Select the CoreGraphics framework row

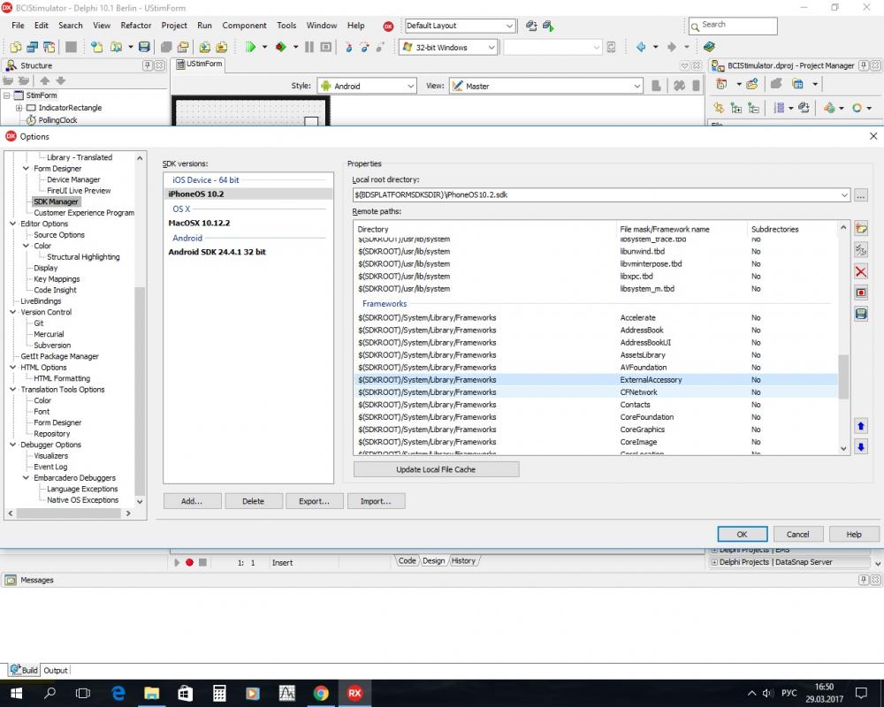(x=598, y=430)
